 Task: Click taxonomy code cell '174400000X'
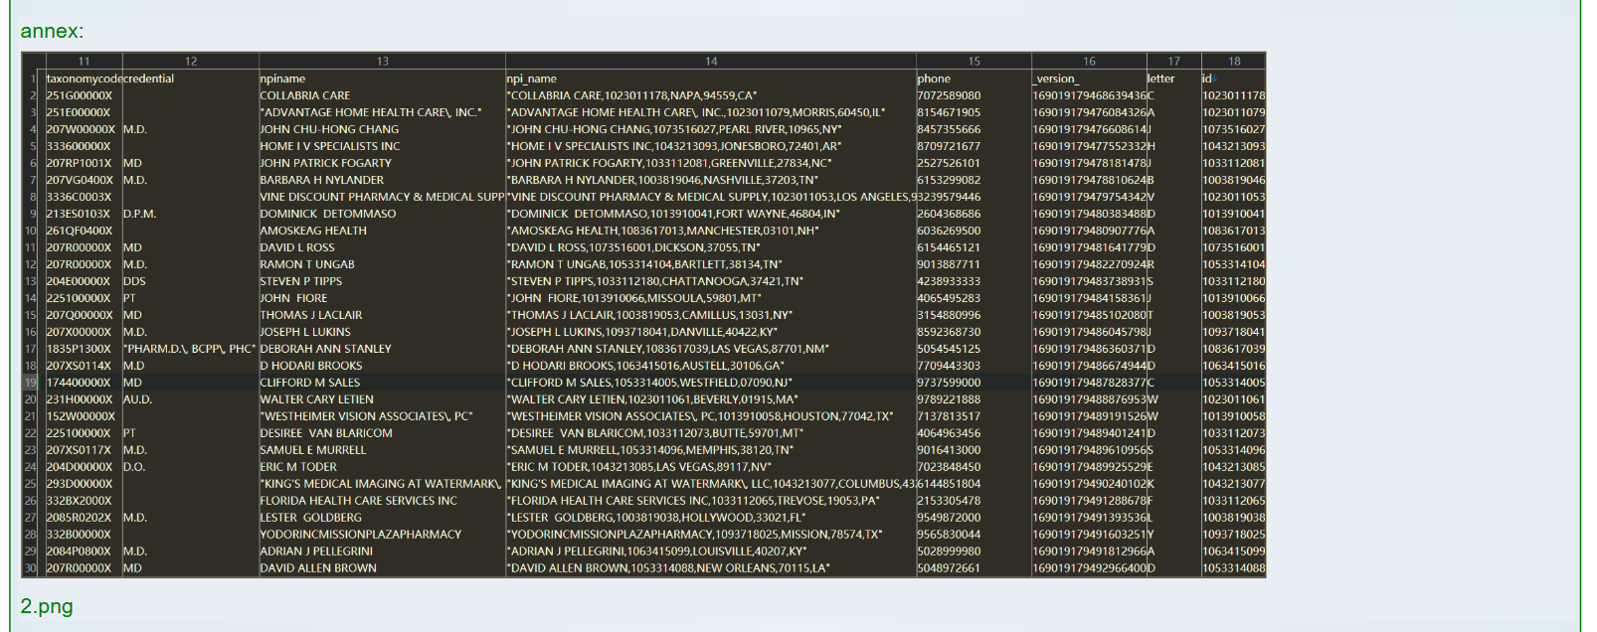click(84, 383)
